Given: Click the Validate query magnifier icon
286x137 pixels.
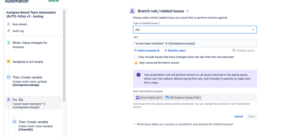Looking at the screenshot, I should (x=234, y=50).
